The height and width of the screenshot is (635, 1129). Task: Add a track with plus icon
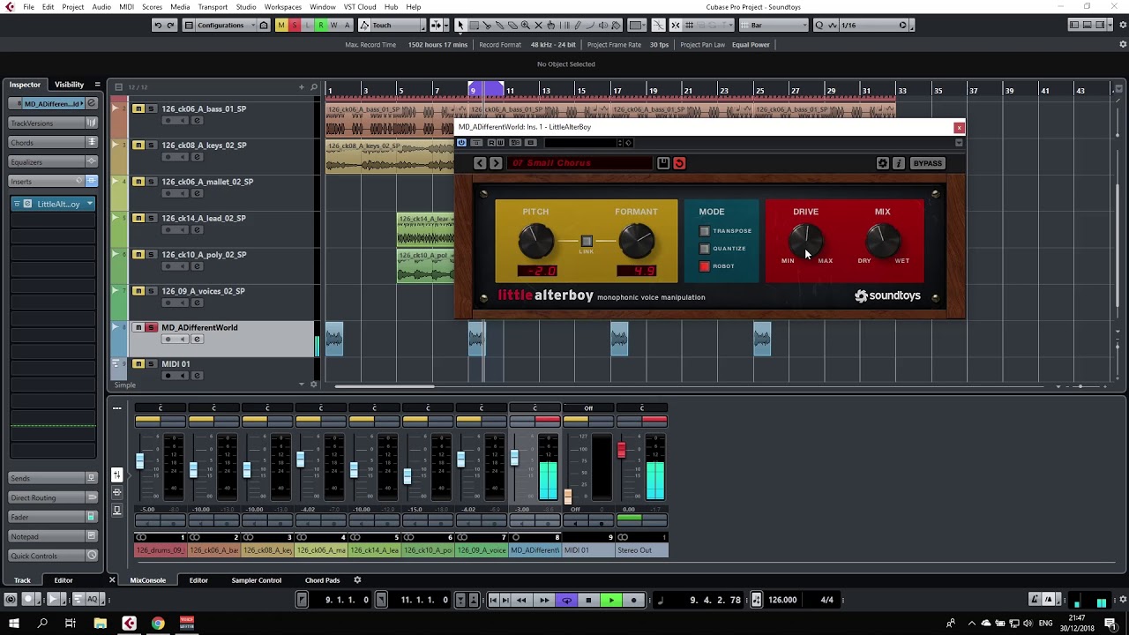(x=301, y=86)
